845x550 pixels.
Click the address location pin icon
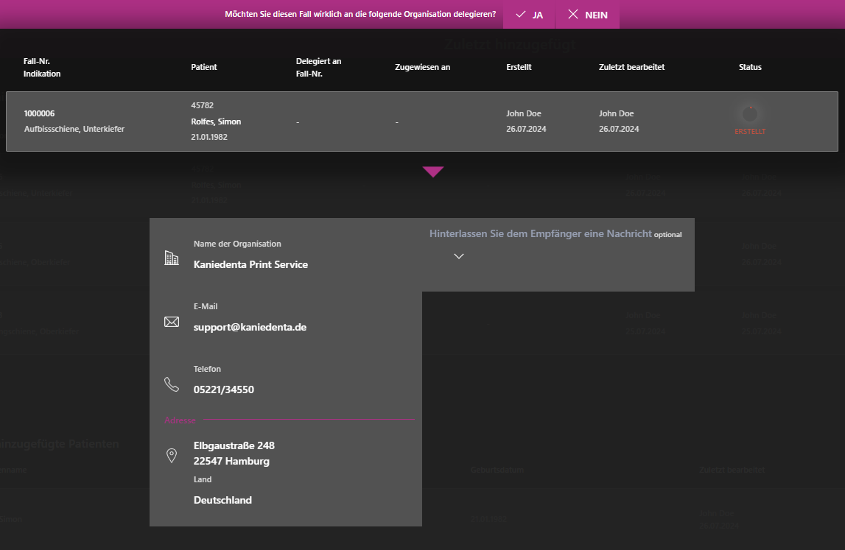[172, 456]
